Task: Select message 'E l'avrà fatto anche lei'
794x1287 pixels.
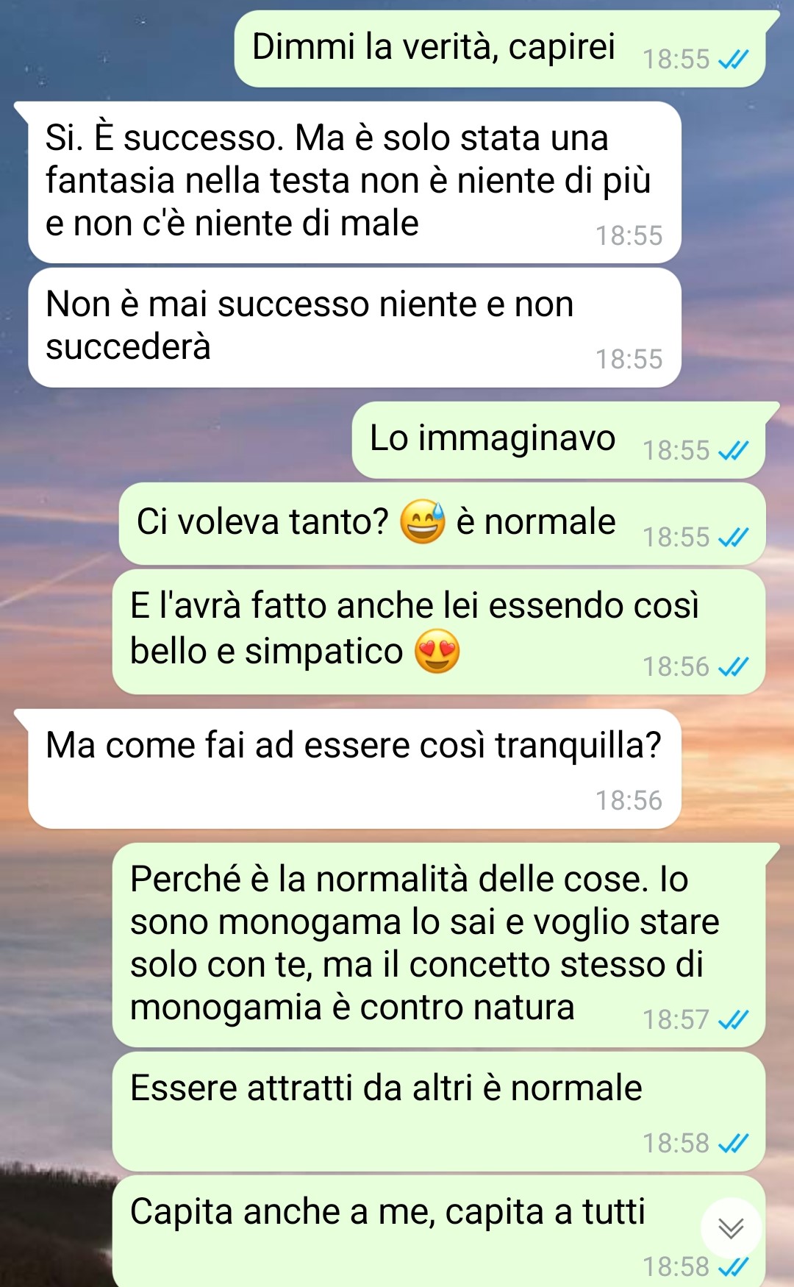Action: [x=439, y=632]
